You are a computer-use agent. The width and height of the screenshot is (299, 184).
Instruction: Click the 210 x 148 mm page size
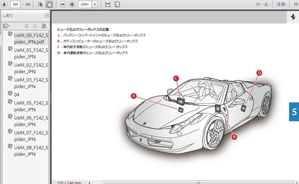coord(69,183)
